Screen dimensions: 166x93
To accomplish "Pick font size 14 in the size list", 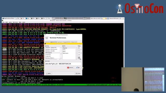I will pyautogui.click(x=79, y=54).
